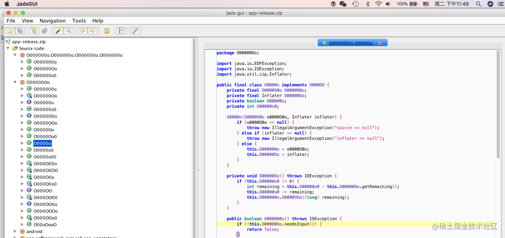
Task: Close the O00000Oo.O0000o tab
Action: (380, 43)
